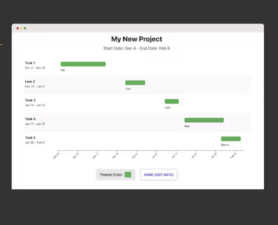The image size is (278, 225).
Task: Click the Task 3 bar assigned to Lala
Action: point(172,101)
